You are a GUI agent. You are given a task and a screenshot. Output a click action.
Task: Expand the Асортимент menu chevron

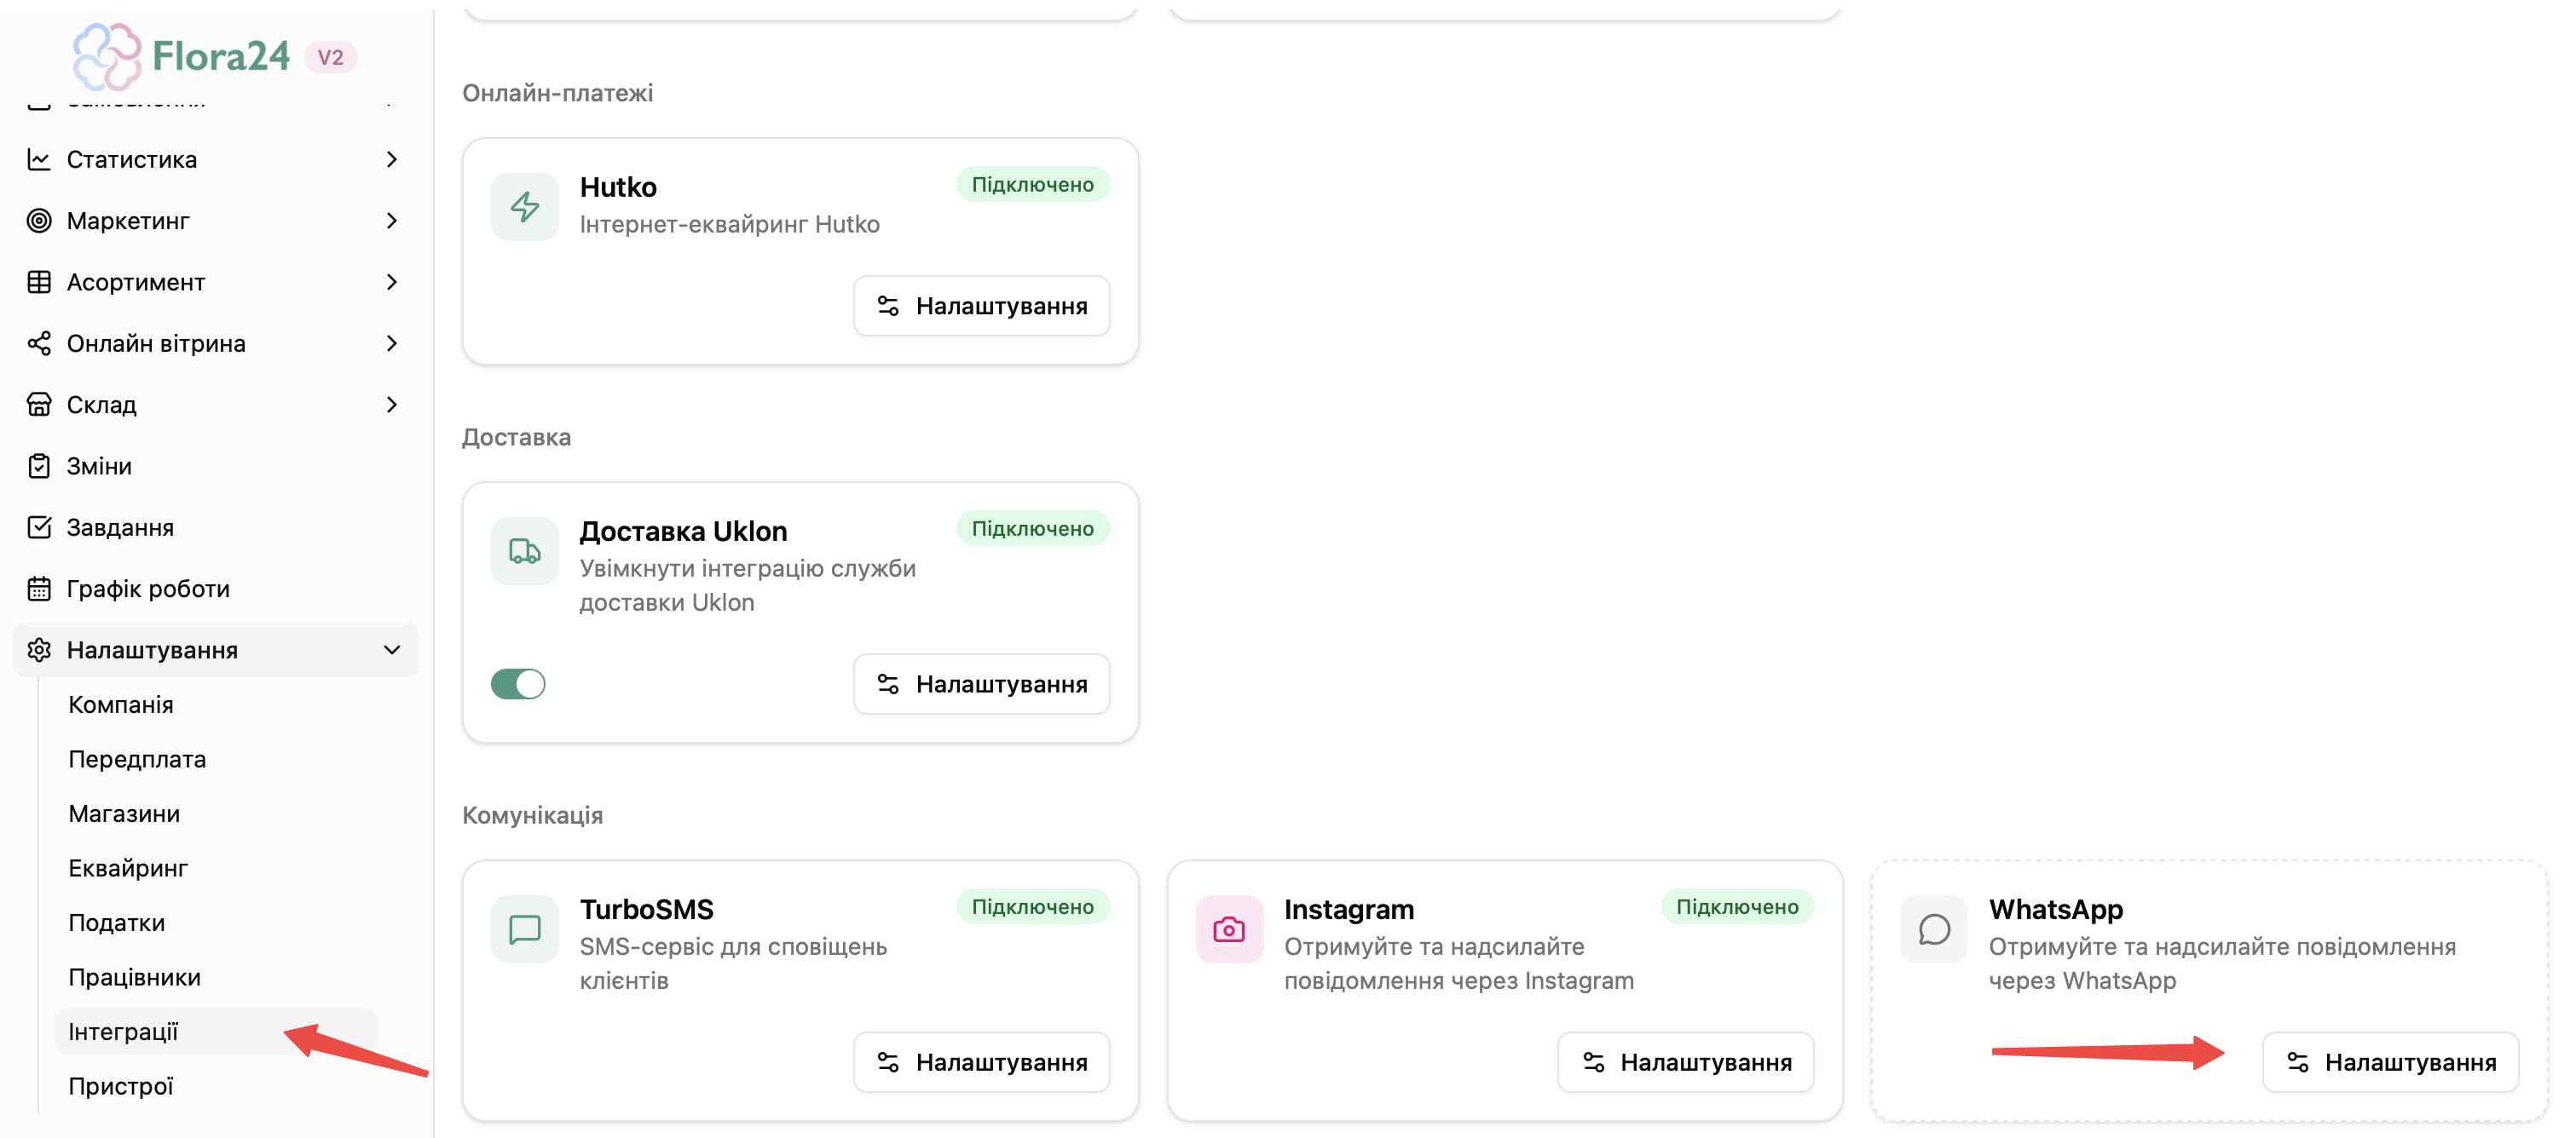pyautogui.click(x=391, y=283)
